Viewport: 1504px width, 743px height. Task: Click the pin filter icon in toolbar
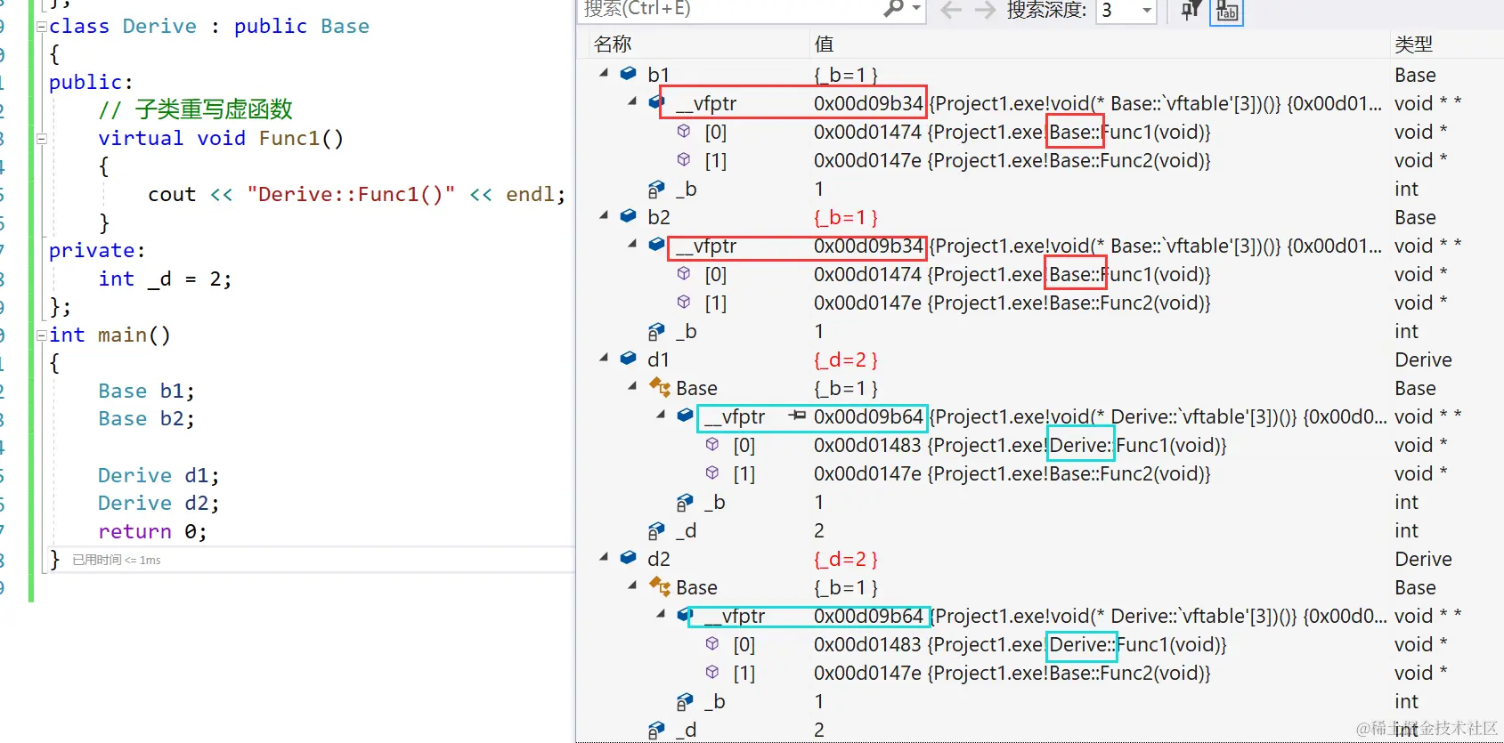1191,10
